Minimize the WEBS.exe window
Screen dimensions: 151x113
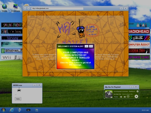tap(35, 85)
